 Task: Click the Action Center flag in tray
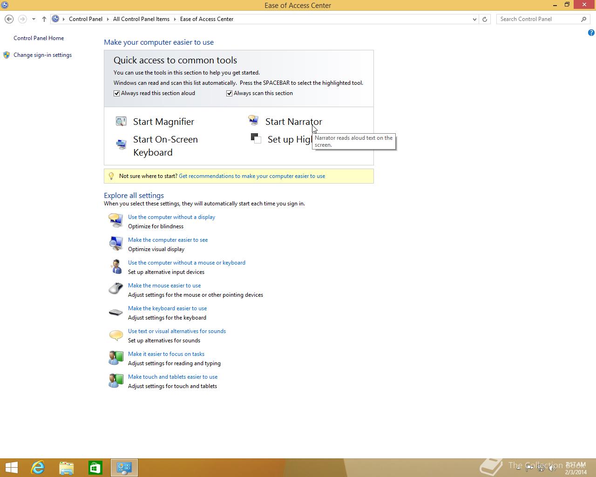tap(529, 468)
